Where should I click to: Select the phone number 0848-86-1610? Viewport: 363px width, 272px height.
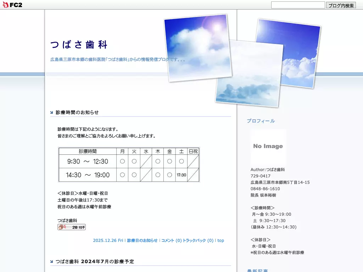[265, 189]
